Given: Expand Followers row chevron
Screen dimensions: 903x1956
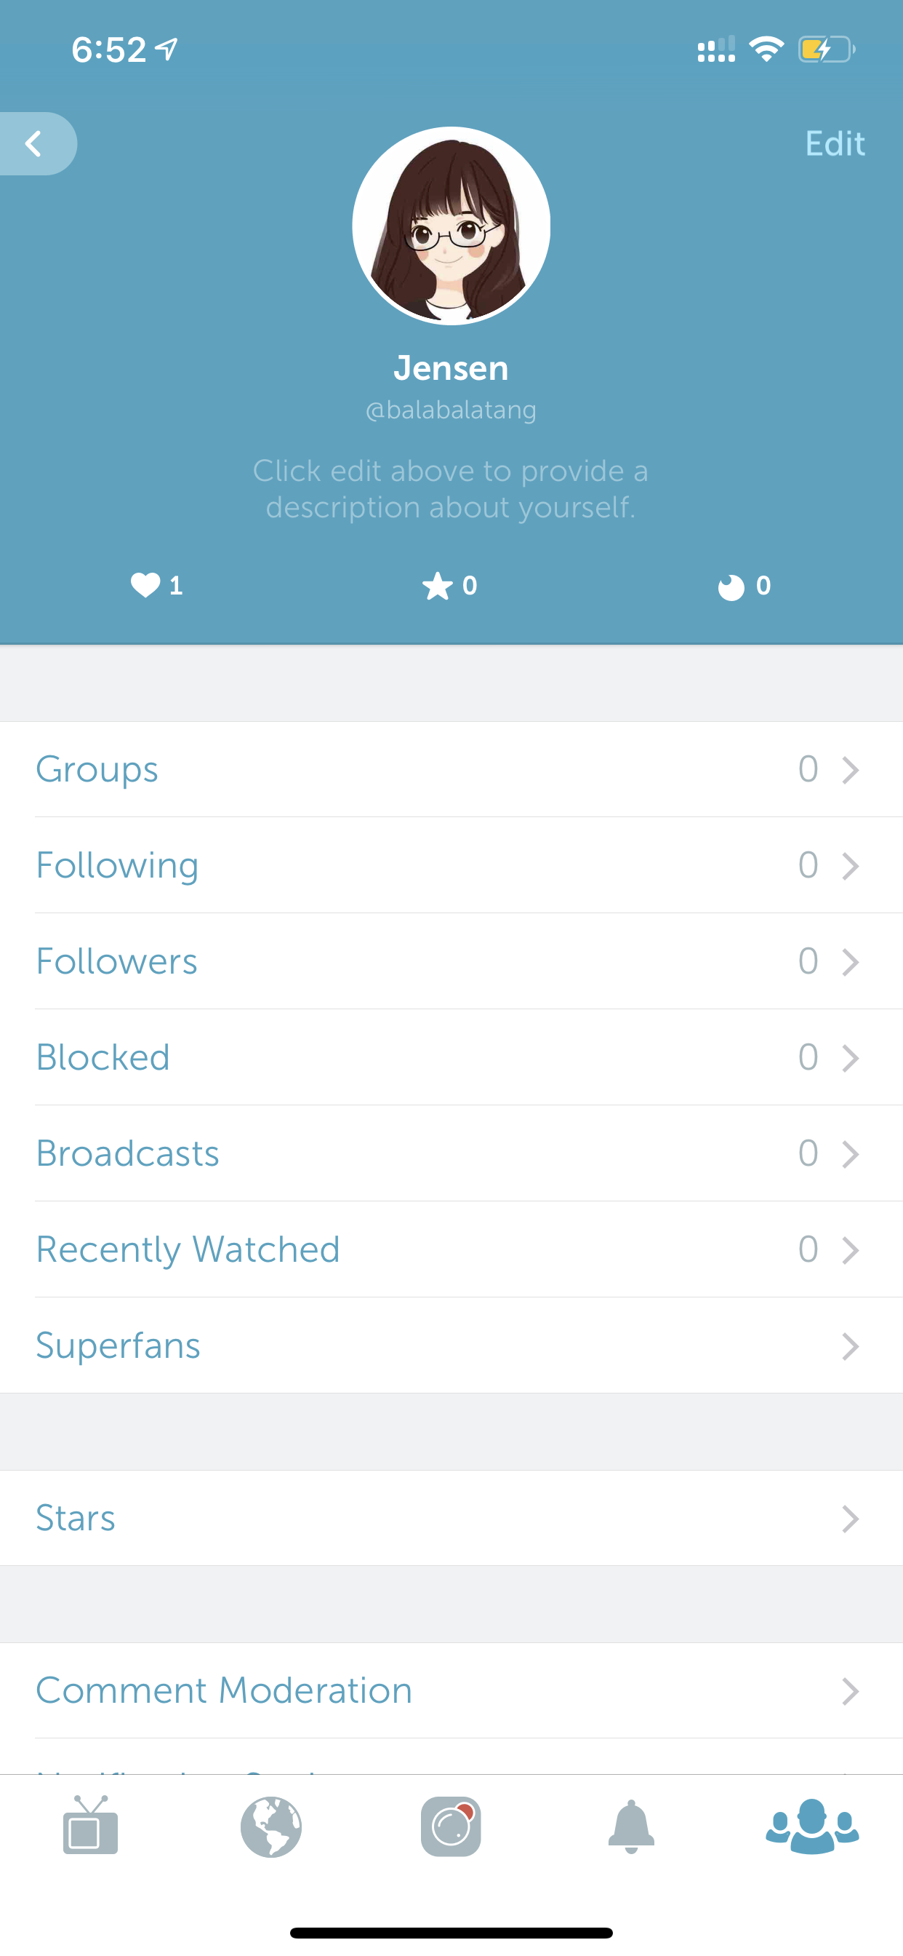Looking at the screenshot, I should coord(850,962).
